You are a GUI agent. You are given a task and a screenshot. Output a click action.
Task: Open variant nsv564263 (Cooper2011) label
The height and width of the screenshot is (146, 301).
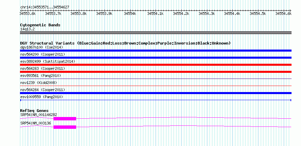tap(43, 68)
